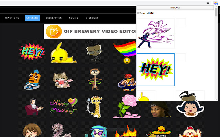Image resolution: width=220 pixels, height=137 pixels.
Task: Open the Celebrities tab
Action: [x=54, y=18]
